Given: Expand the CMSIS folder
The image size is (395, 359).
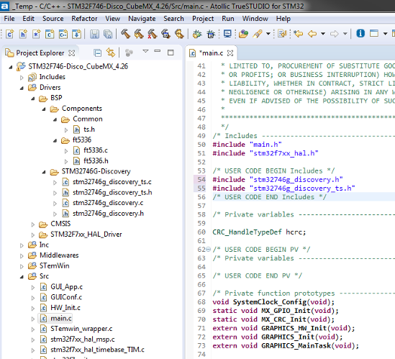Looking at the screenshot, I should pos(33,224).
